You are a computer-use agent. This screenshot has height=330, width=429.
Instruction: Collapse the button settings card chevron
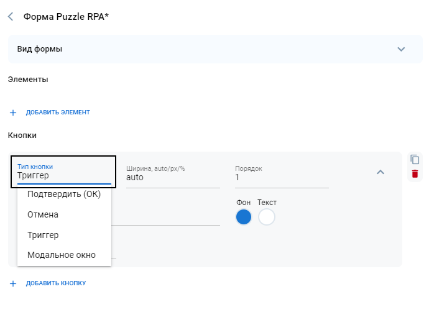(381, 172)
